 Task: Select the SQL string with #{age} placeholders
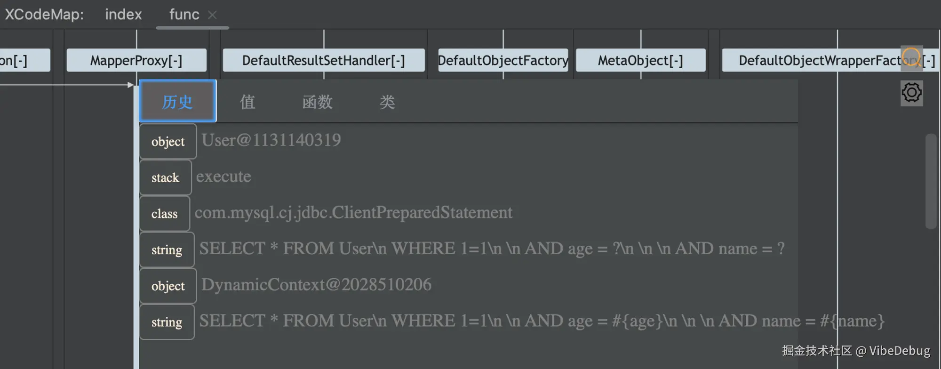click(541, 321)
